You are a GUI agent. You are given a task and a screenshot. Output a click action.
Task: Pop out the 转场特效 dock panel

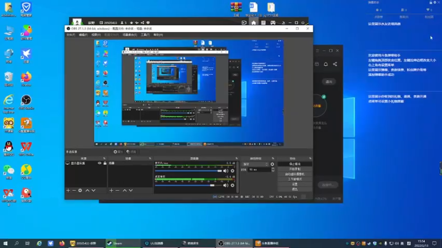tap(273, 159)
